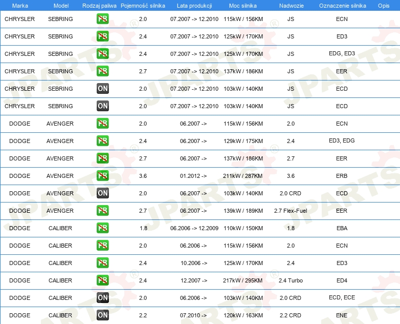Screen dimensions: 400x324
Task: Click petrol icon in Avenger 3.6 ERB row
Action: [102, 176]
